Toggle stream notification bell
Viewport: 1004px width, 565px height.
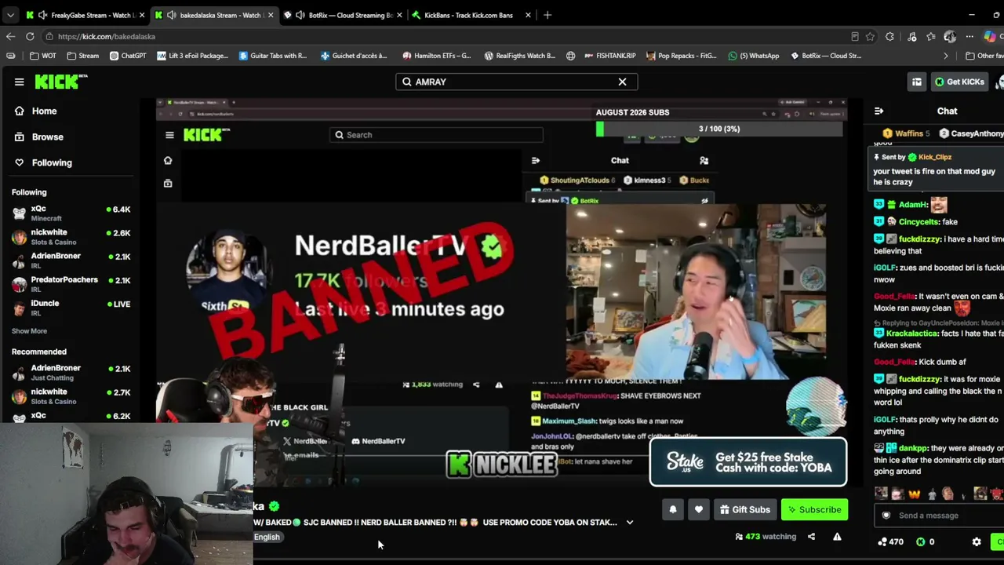click(x=672, y=509)
